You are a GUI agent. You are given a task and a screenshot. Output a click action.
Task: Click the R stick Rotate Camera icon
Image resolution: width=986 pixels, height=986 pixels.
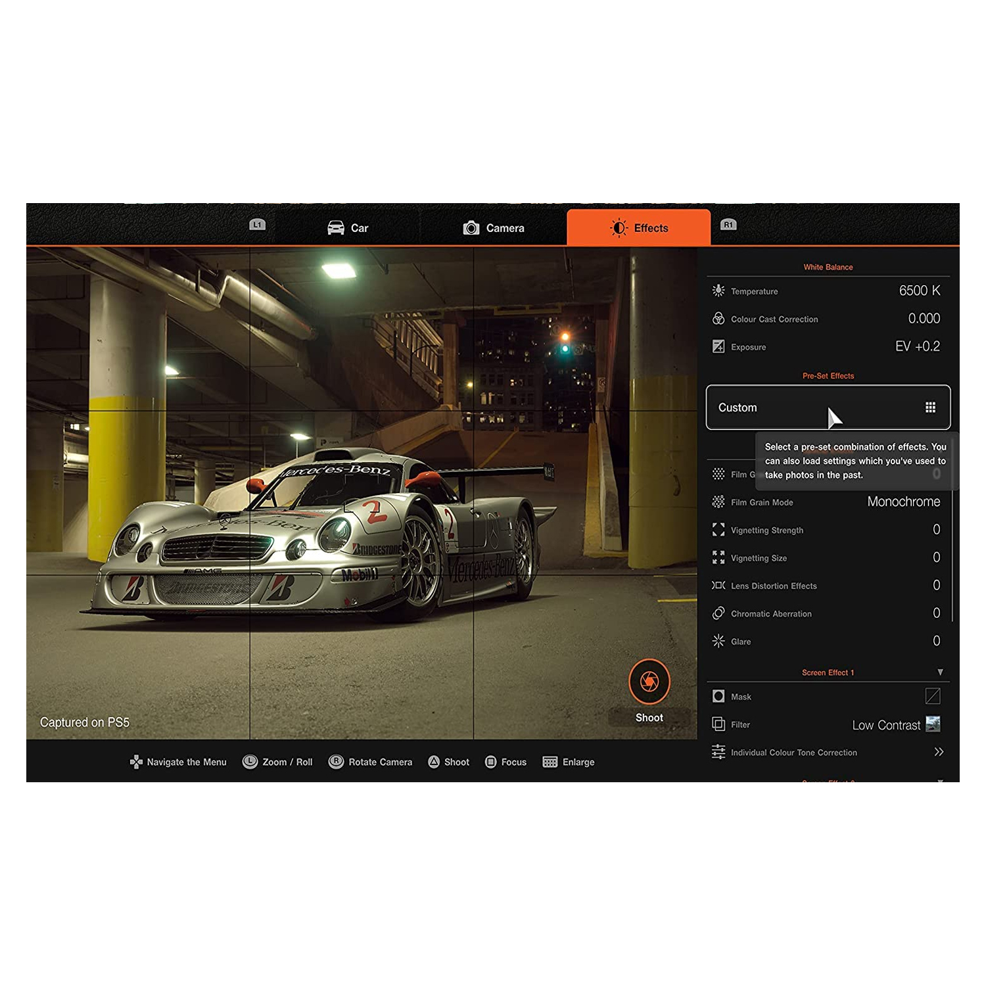pyautogui.click(x=336, y=762)
